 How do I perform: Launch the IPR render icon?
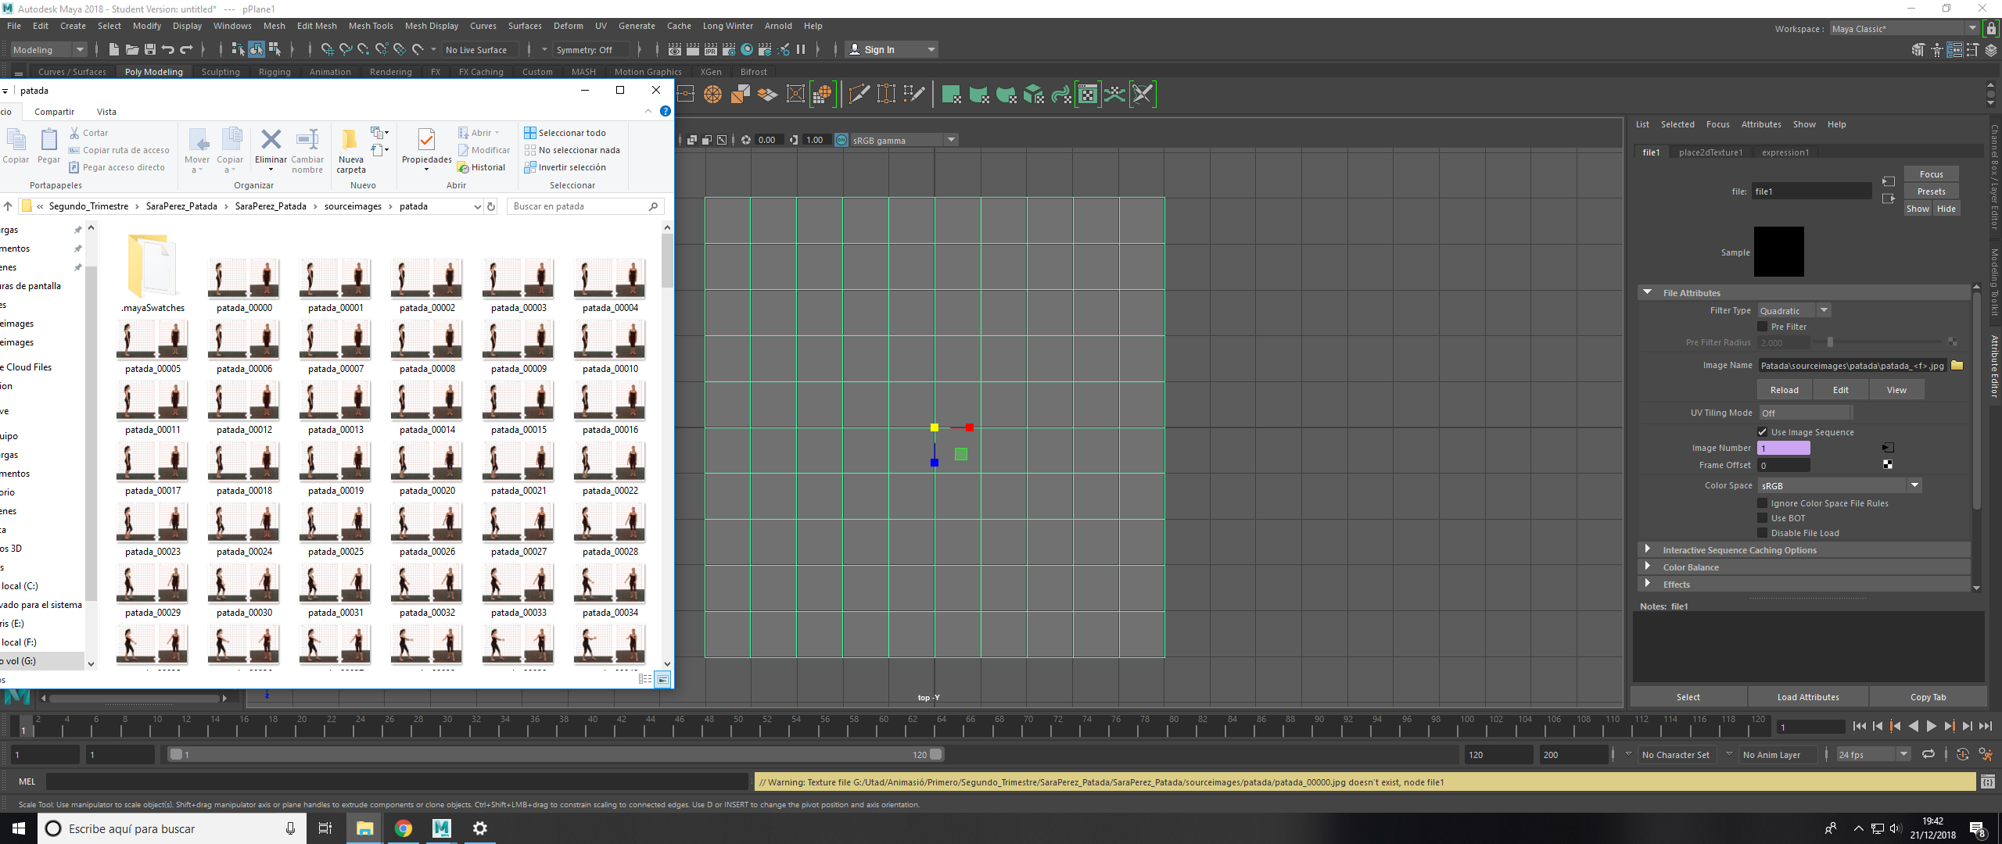(709, 49)
